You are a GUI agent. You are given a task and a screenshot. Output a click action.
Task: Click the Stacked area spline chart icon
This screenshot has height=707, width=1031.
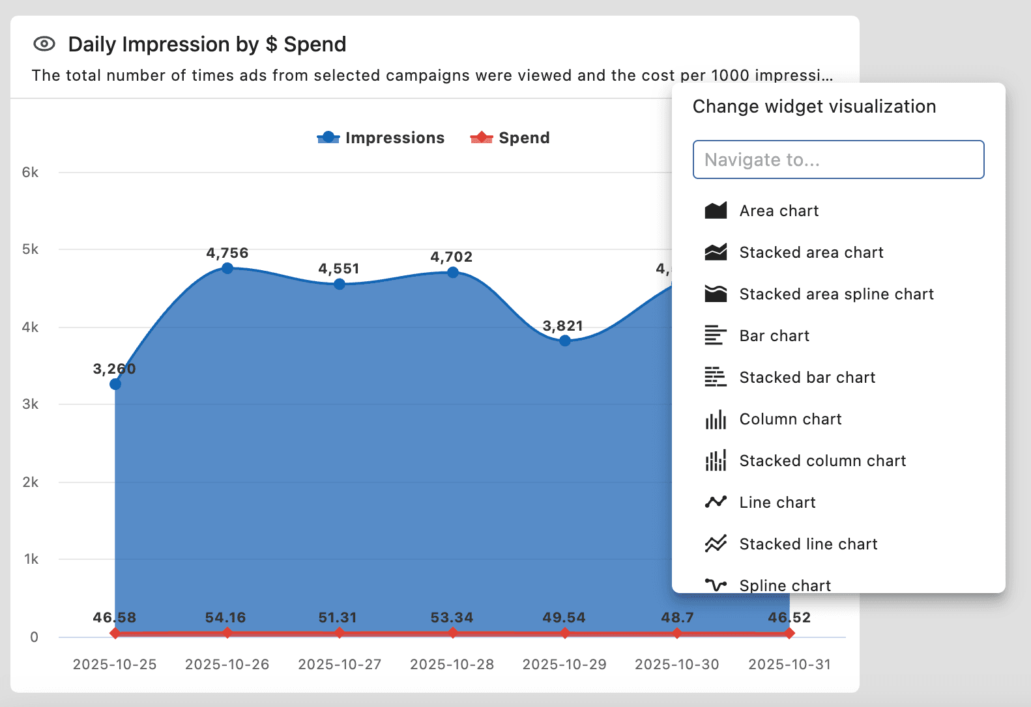pos(716,294)
